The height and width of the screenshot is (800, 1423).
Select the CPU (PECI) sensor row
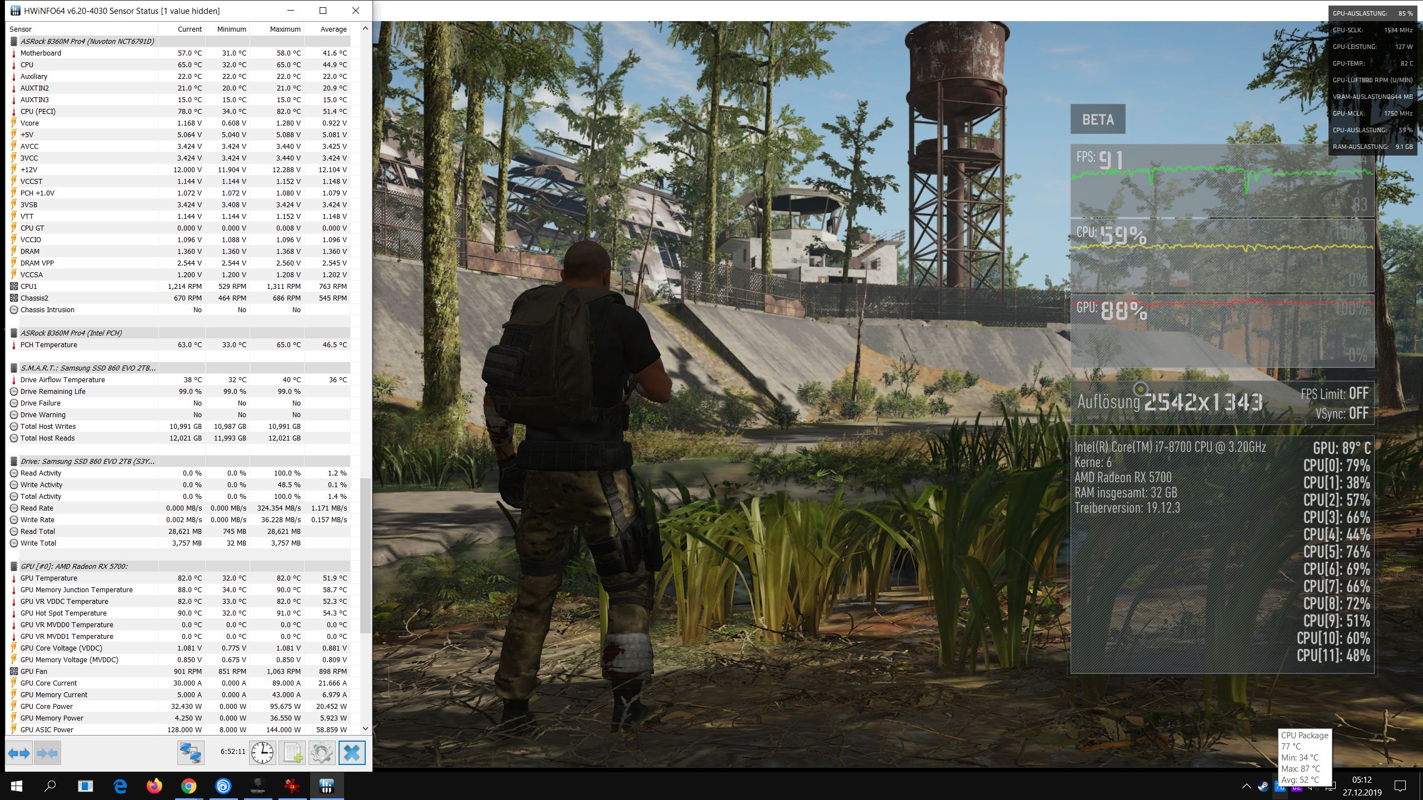[x=38, y=111]
